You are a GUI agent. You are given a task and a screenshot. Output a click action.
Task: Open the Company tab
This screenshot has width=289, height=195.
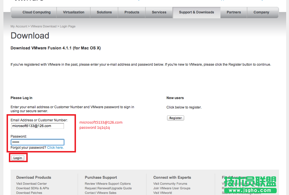pos(261,12)
